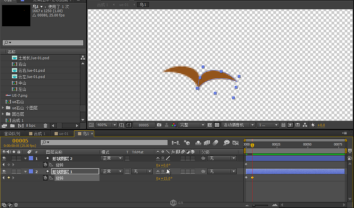Toggle the transfer controls pane icon
The image size is (354, 208).
click(x=10, y=205)
